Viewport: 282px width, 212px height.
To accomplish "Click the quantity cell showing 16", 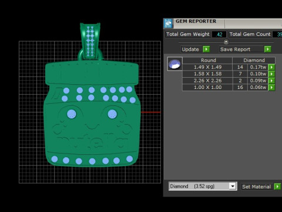I will (x=240, y=87).
